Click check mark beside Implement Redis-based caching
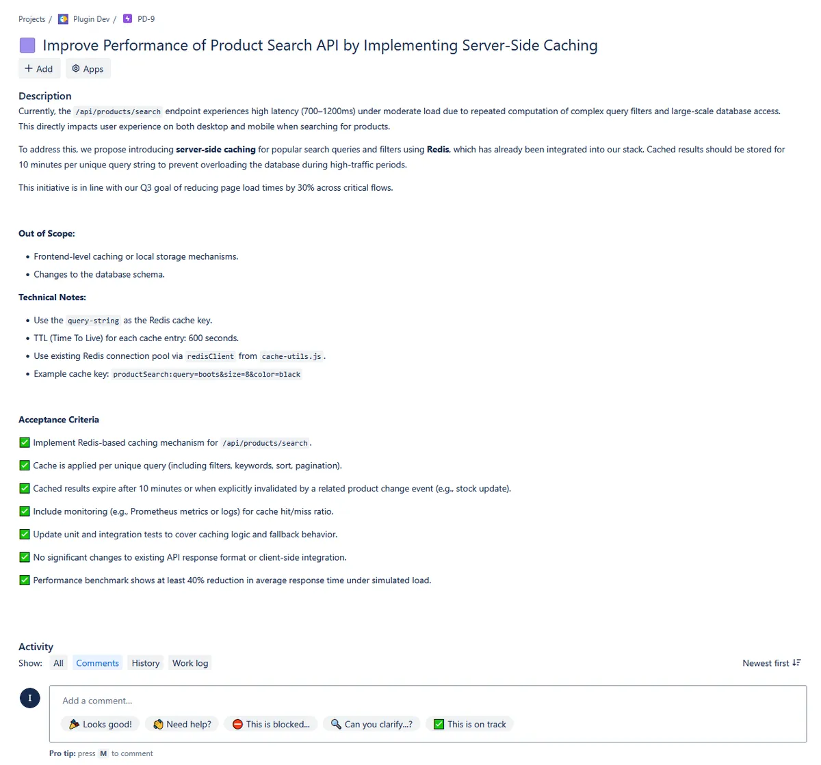821x765 pixels. point(25,442)
